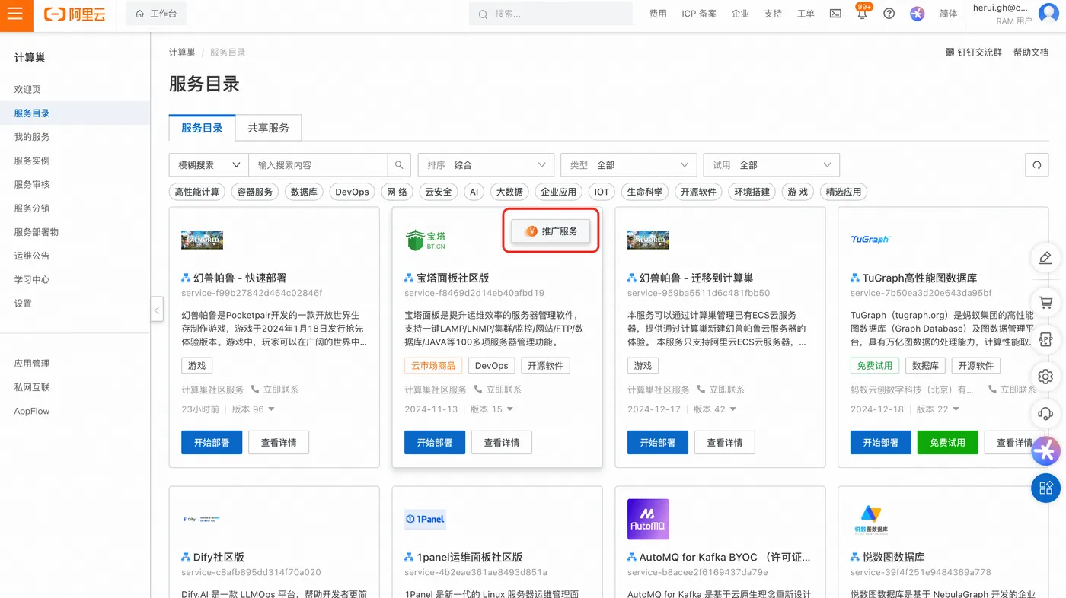Click the 宝塔 BT.CN logo

(426, 240)
